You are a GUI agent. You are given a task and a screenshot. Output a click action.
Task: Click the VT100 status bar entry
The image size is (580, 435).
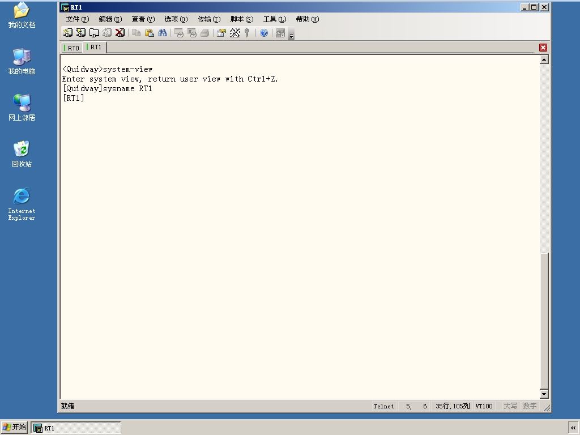pos(484,406)
